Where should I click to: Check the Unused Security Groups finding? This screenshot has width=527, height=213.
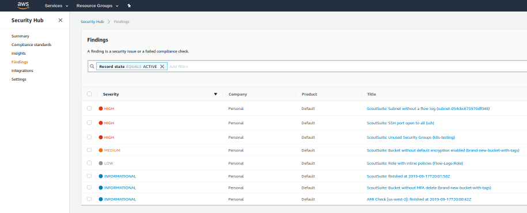click(x=89, y=137)
